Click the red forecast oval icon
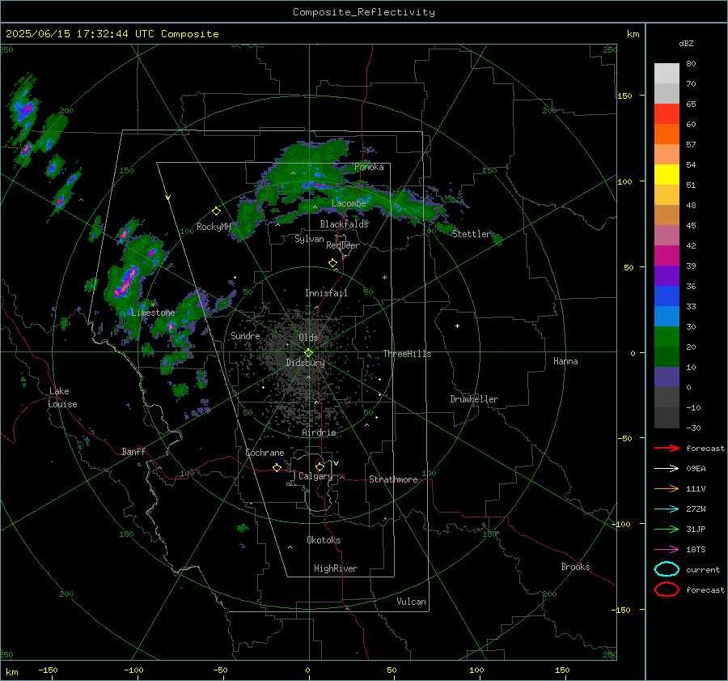728x681 pixels. click(x=667, y=589)
